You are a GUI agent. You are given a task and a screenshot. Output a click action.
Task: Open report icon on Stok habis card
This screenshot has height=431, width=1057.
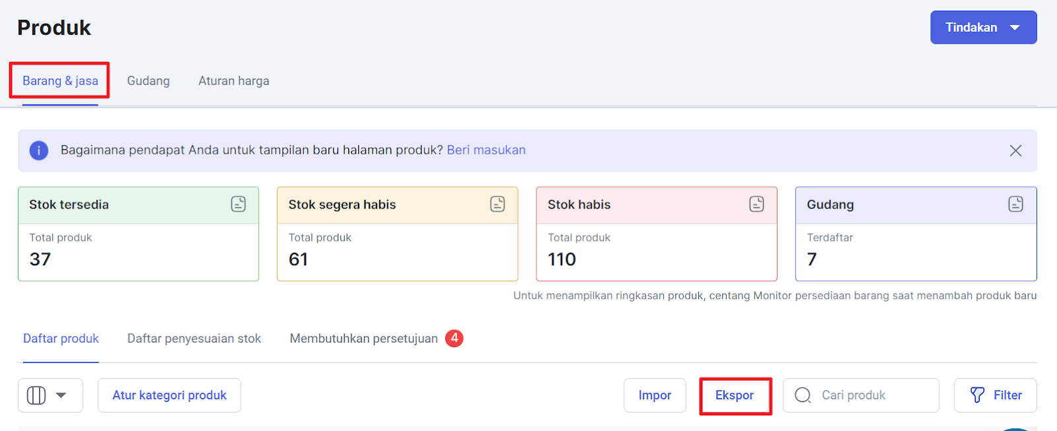coord(756,204)
